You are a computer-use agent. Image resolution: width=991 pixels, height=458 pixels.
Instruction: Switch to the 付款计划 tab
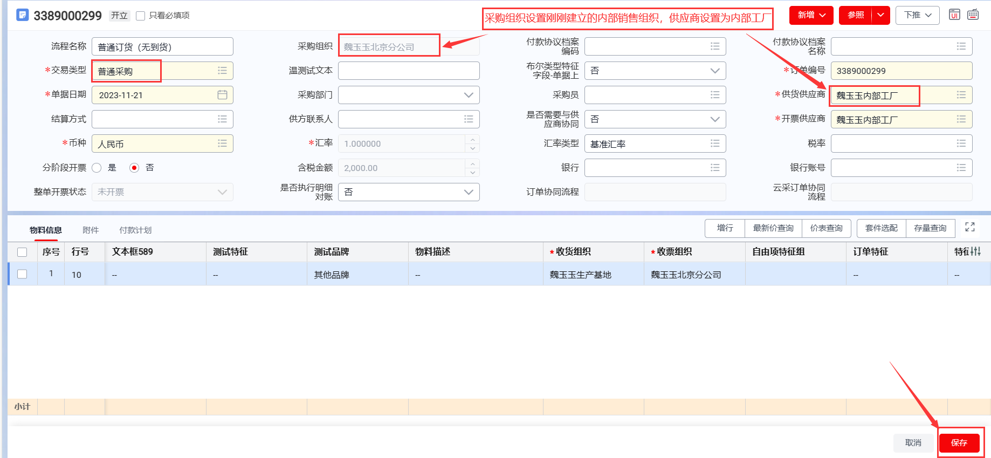[135, 230]
